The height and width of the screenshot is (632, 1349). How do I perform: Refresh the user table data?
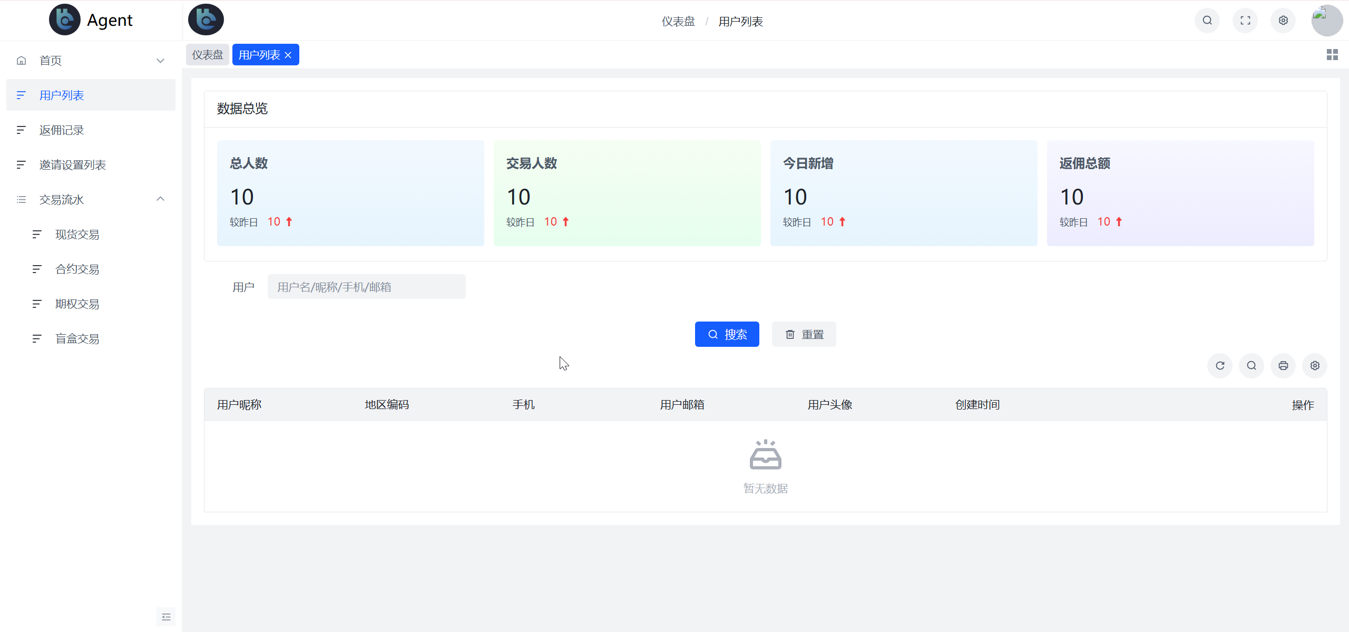[1220, 365]
